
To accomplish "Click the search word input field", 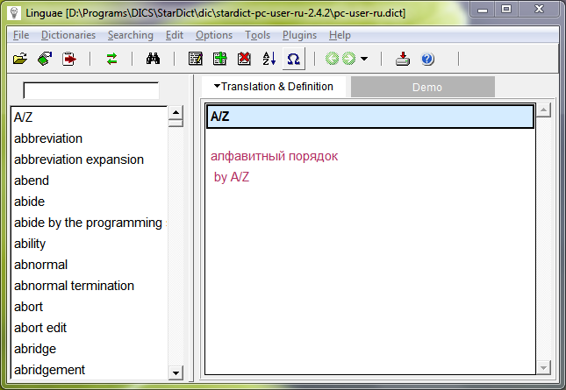I will (x=90, y=90).
